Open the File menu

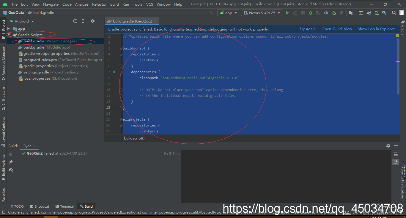[15, 4]
